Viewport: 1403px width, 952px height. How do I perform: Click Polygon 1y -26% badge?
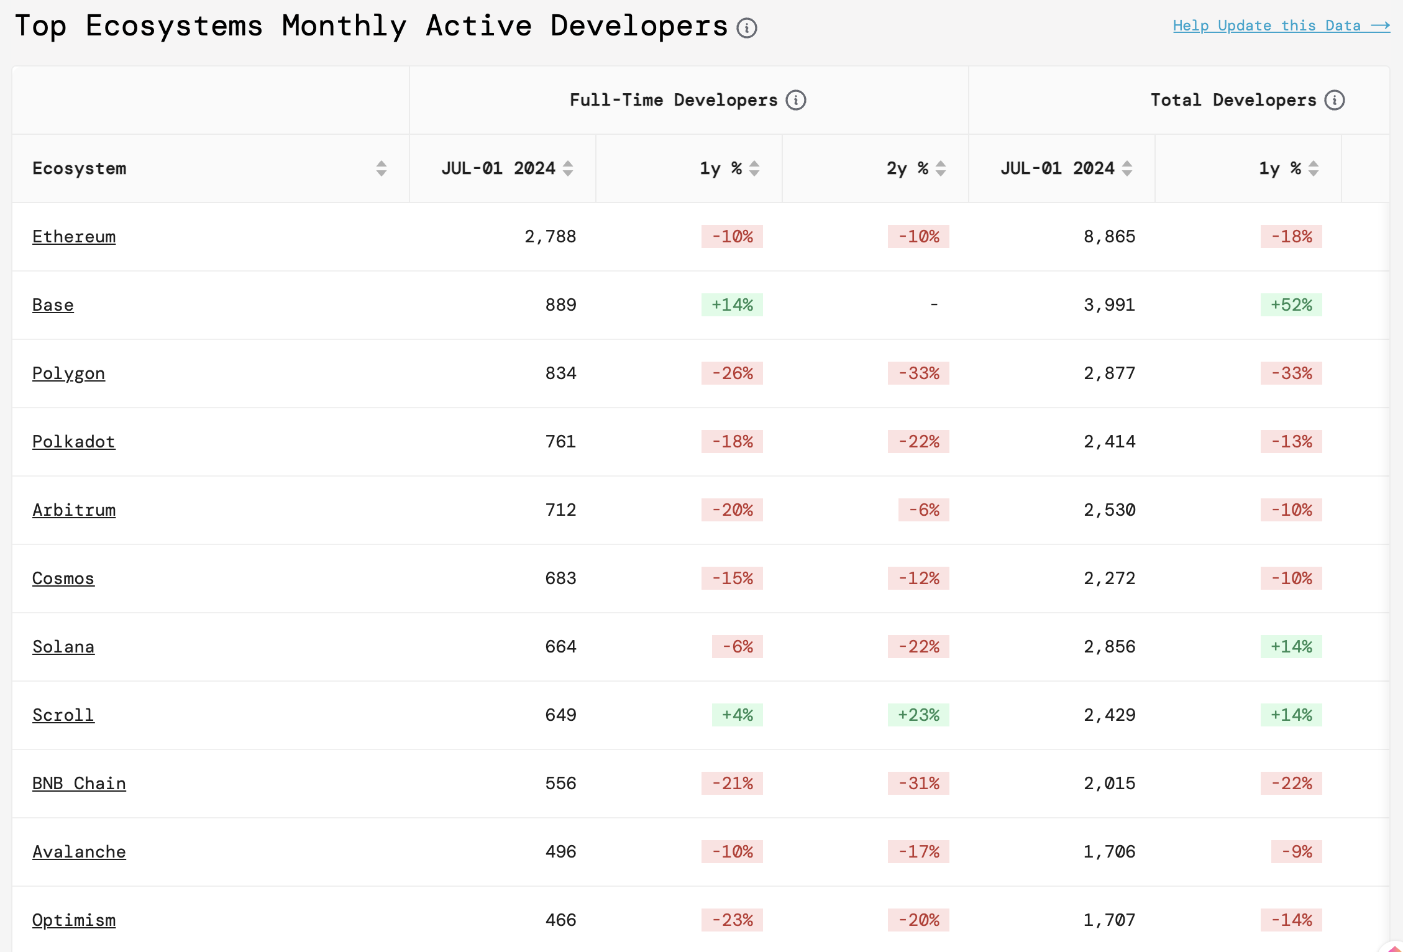(x=732, y=373)
